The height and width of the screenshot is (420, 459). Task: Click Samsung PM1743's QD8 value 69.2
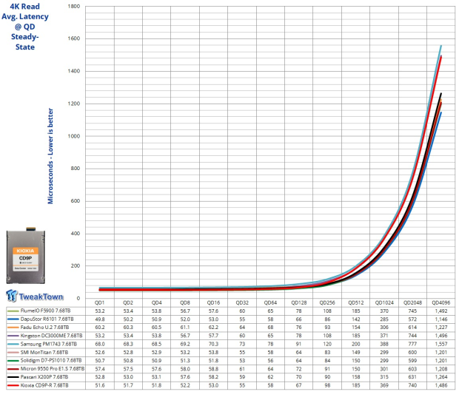(x=185, y=344)
